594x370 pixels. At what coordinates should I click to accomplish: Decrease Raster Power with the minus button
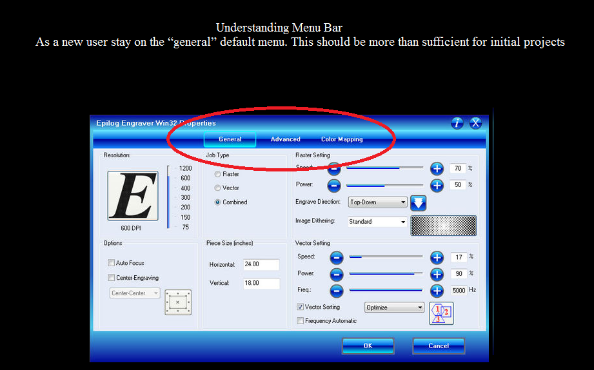(333, 186)
